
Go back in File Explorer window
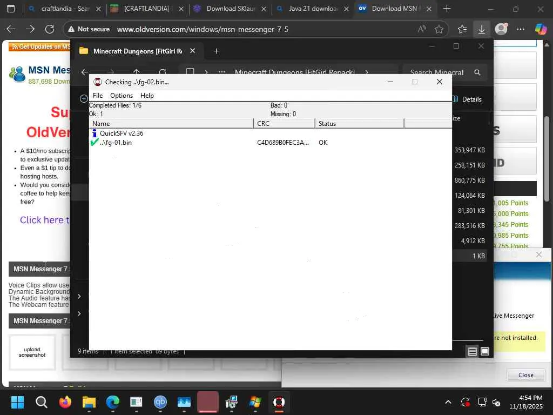[85, 72]
